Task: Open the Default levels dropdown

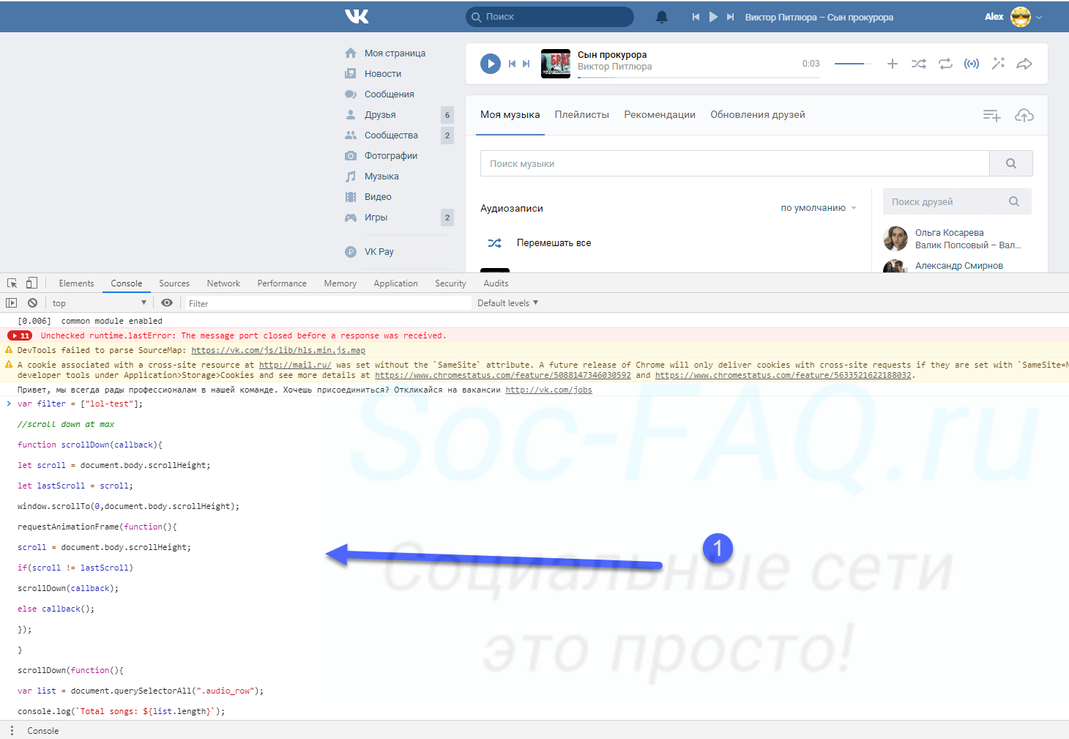Action: click(507, 303)
